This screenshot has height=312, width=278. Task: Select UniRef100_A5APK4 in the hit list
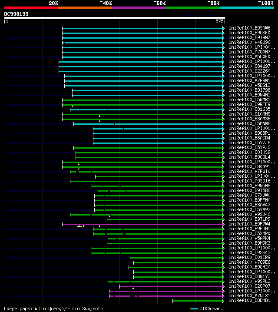click(249, 238)
